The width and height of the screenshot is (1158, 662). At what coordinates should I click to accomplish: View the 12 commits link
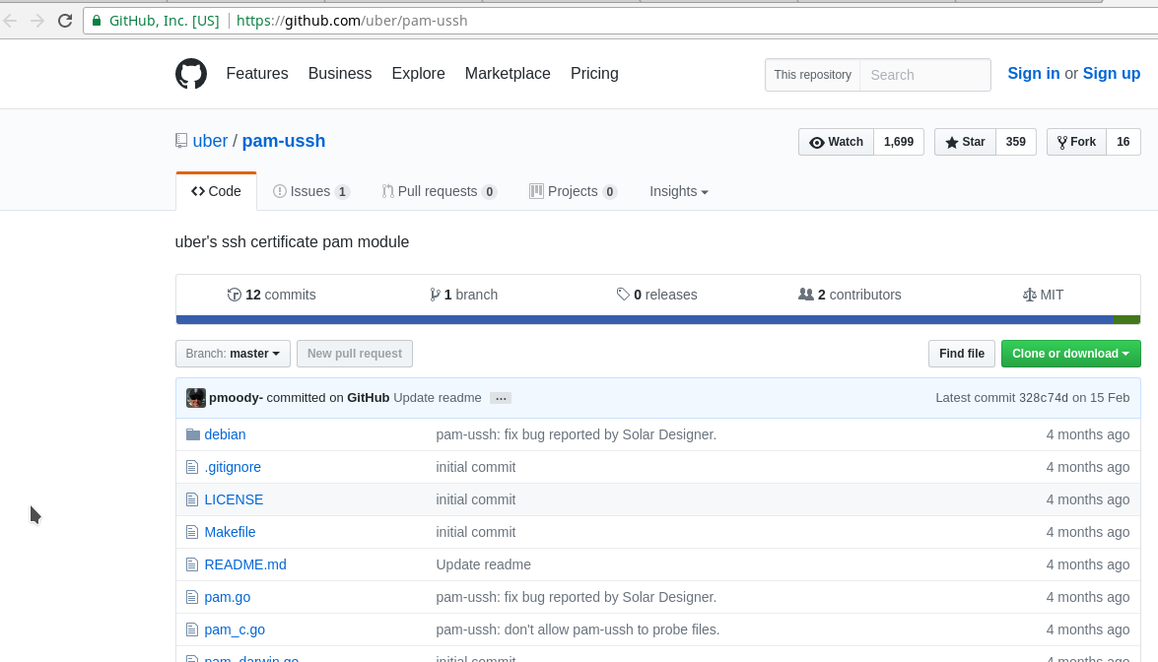point(272,295)
